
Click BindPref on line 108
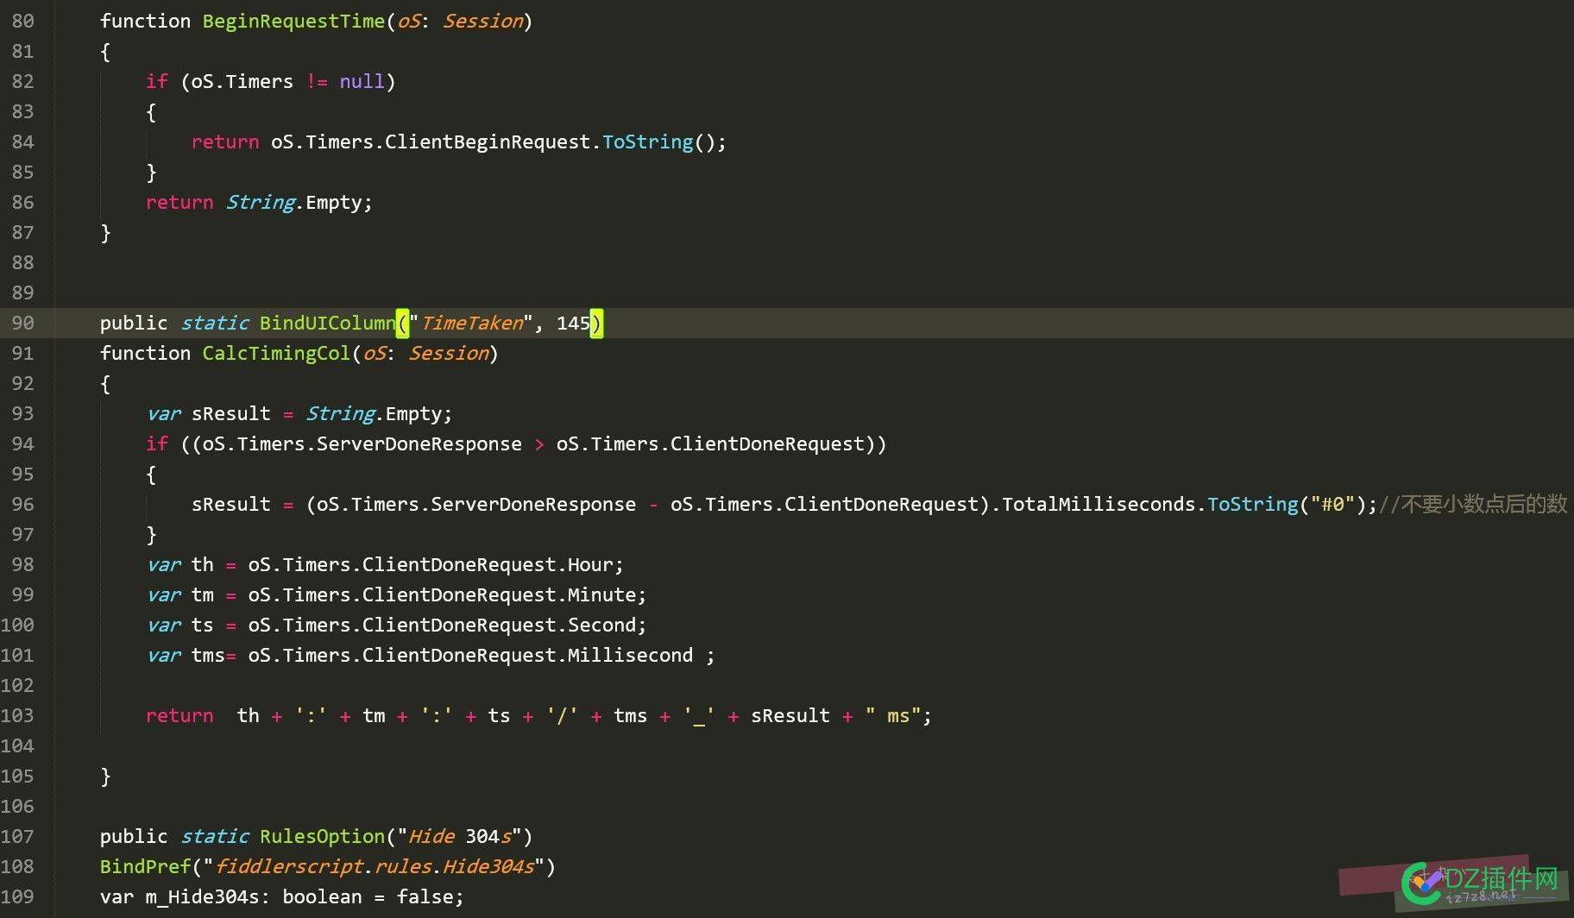(x=145, y=866)
